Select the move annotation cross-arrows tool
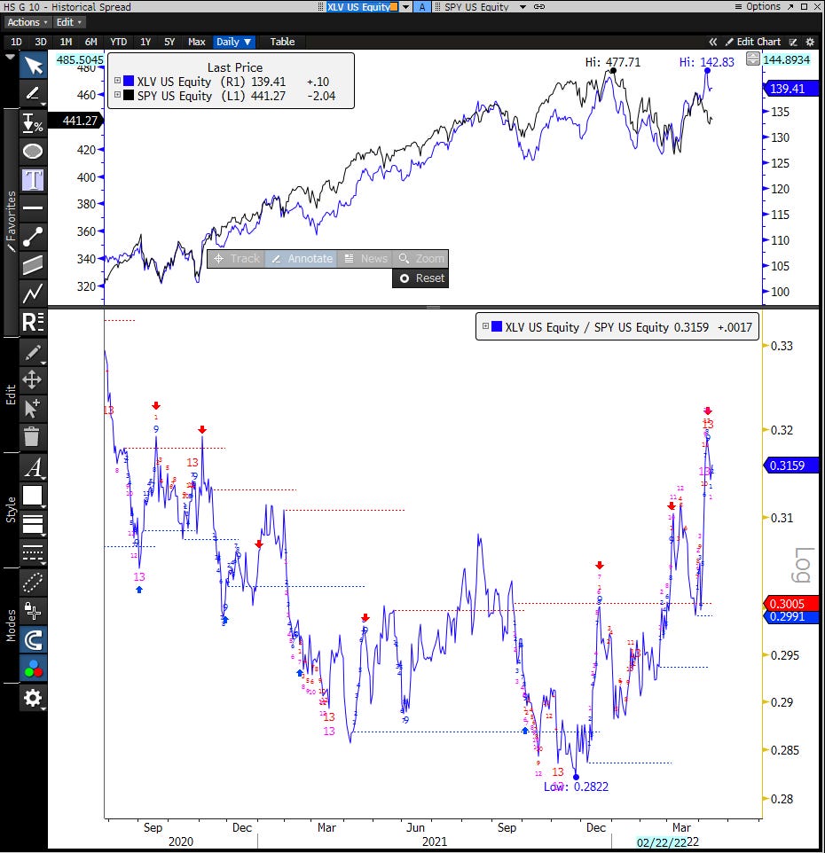Image resolution: width=825 pixels, height=853 pixels. click(x=33, y=380)
